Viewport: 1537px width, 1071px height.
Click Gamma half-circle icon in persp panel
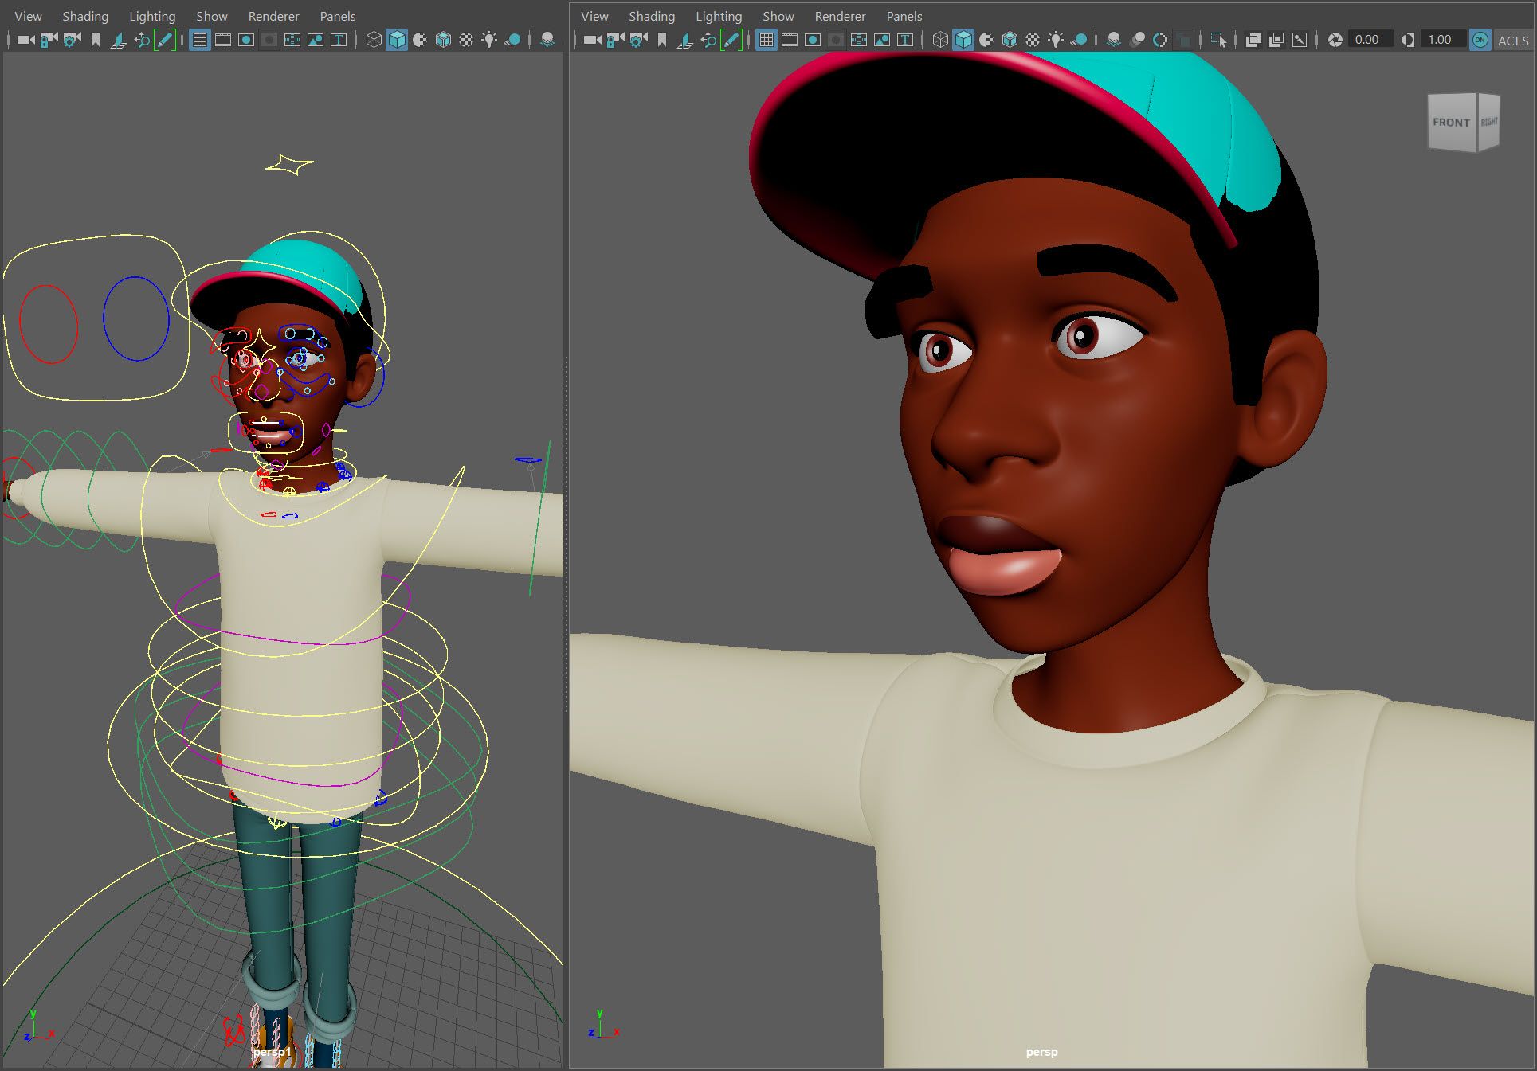[1408, 40]
